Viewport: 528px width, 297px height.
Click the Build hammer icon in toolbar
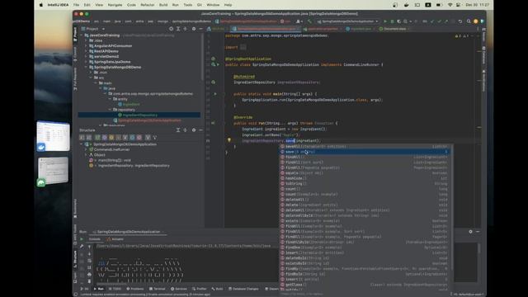(x=309, y=21)
